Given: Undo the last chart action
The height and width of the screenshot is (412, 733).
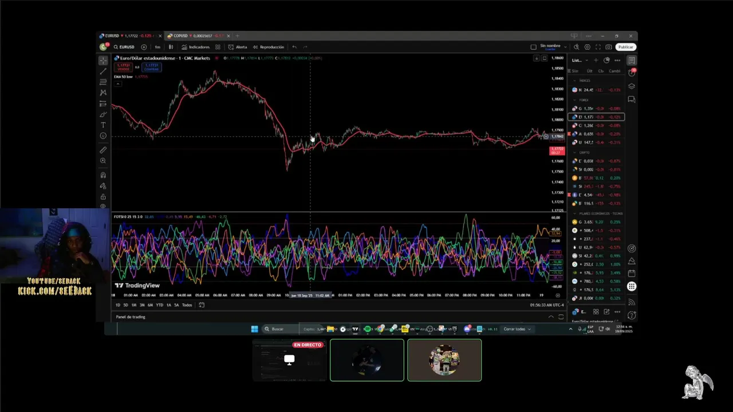Looking at the screenshot, I should pyautogui.click(x=294, y=47).
